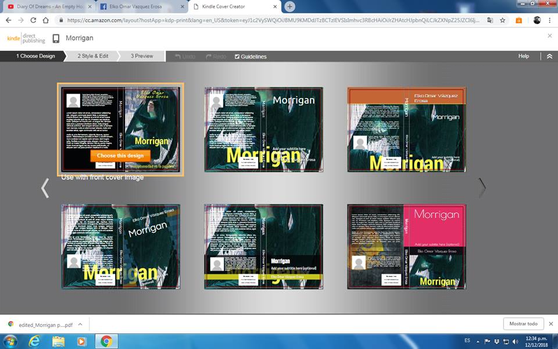Open the Help link in toolbar
558x349 pixels.
tap(524, 56)
